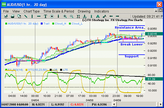Viewport: 164px width, 108px height.
Task: Open the Time Scale & Period menu
Action: point(59,11)
